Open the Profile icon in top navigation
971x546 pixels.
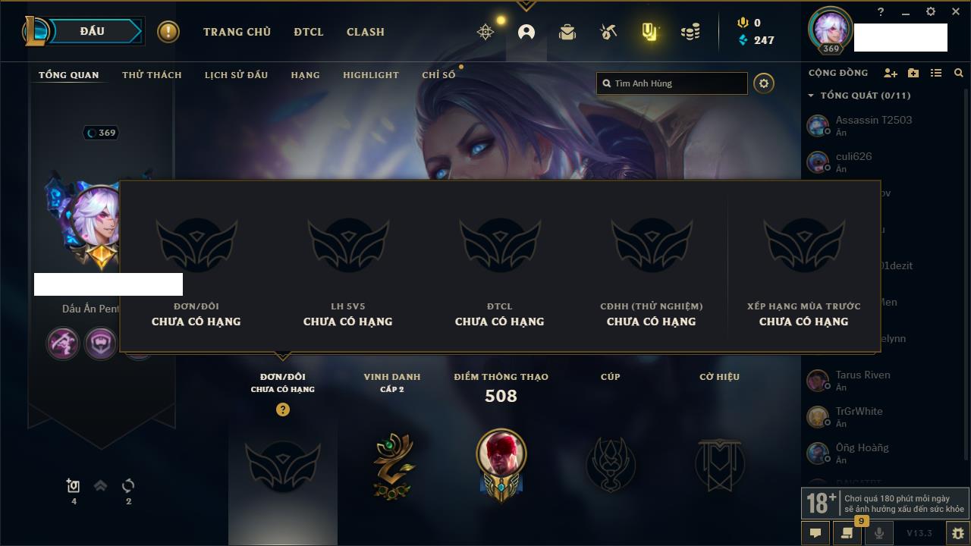tap(526, 32)
